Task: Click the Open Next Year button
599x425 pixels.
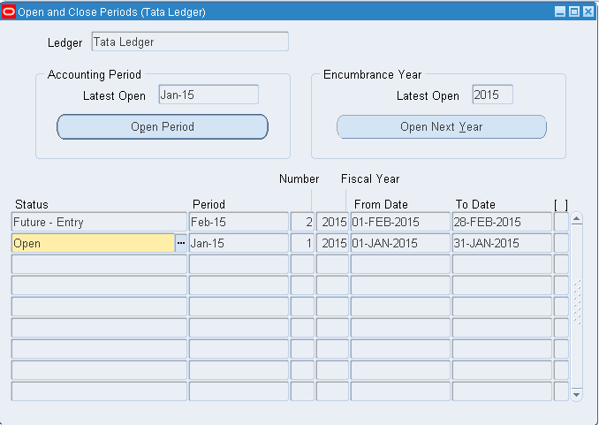Action: 441,126
